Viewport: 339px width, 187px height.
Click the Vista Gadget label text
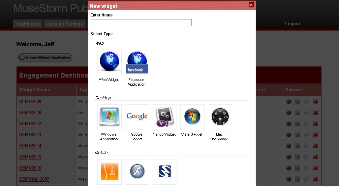(192, 134)
